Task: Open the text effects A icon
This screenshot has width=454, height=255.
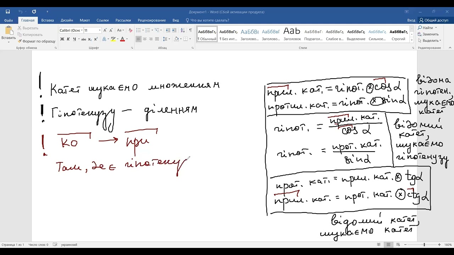Action: coord(104,39)
